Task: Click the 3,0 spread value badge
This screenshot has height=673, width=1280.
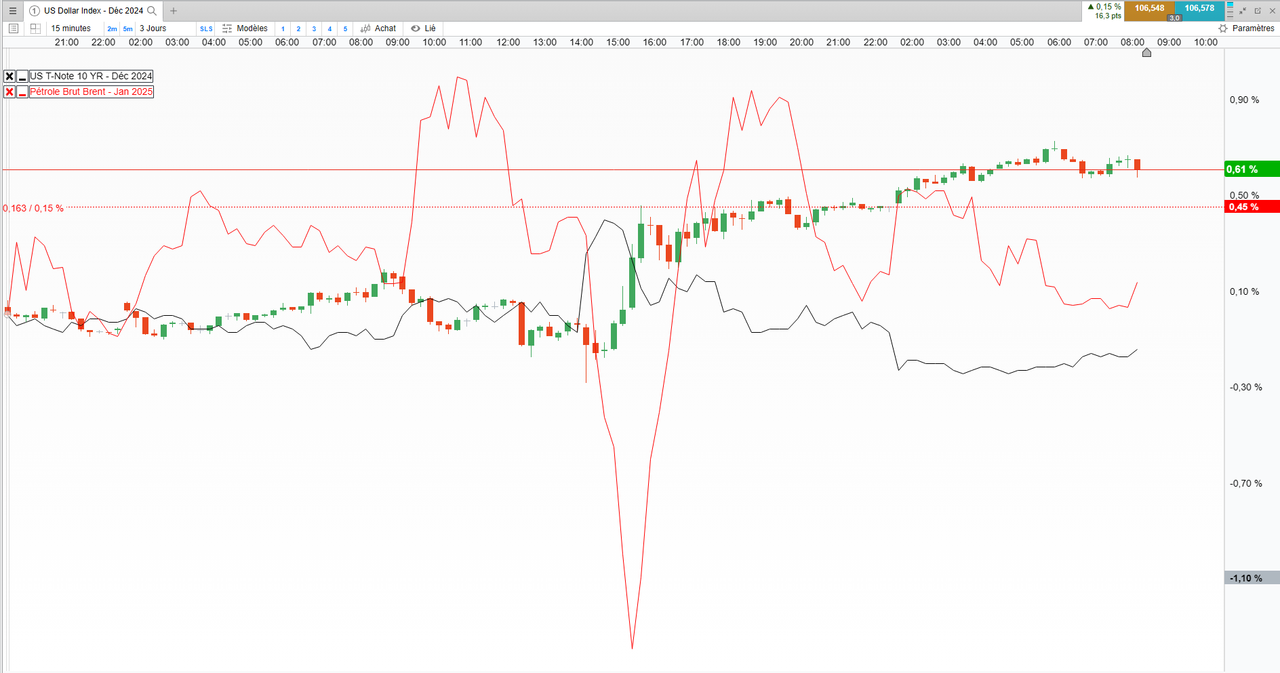Action: [x=1175, y=18]
